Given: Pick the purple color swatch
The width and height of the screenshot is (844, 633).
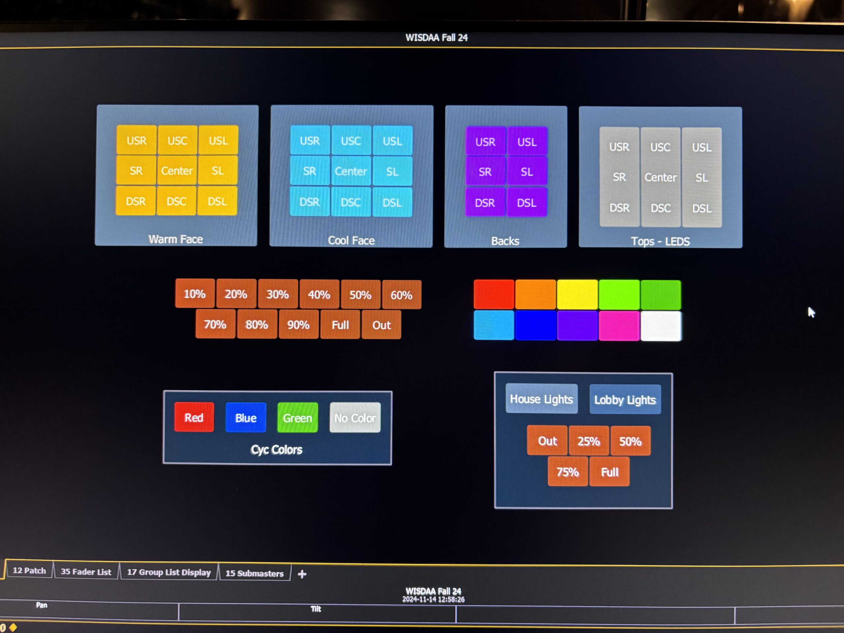Looking at the screenshot, I should tap(577, 326).
